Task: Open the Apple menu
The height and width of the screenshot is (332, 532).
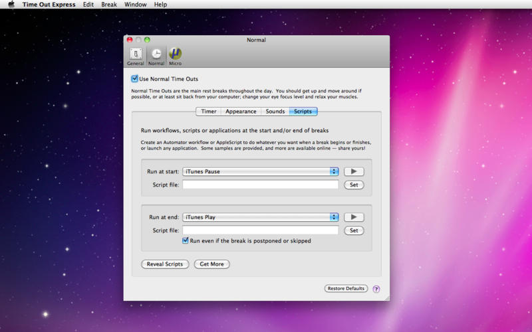Action: click(11, 5)
